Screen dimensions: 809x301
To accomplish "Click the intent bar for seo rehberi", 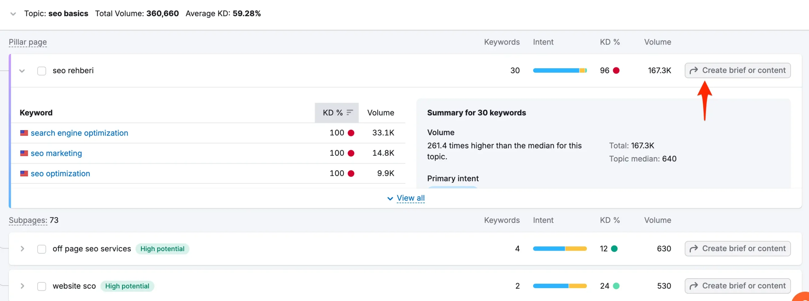I will 560,70.
